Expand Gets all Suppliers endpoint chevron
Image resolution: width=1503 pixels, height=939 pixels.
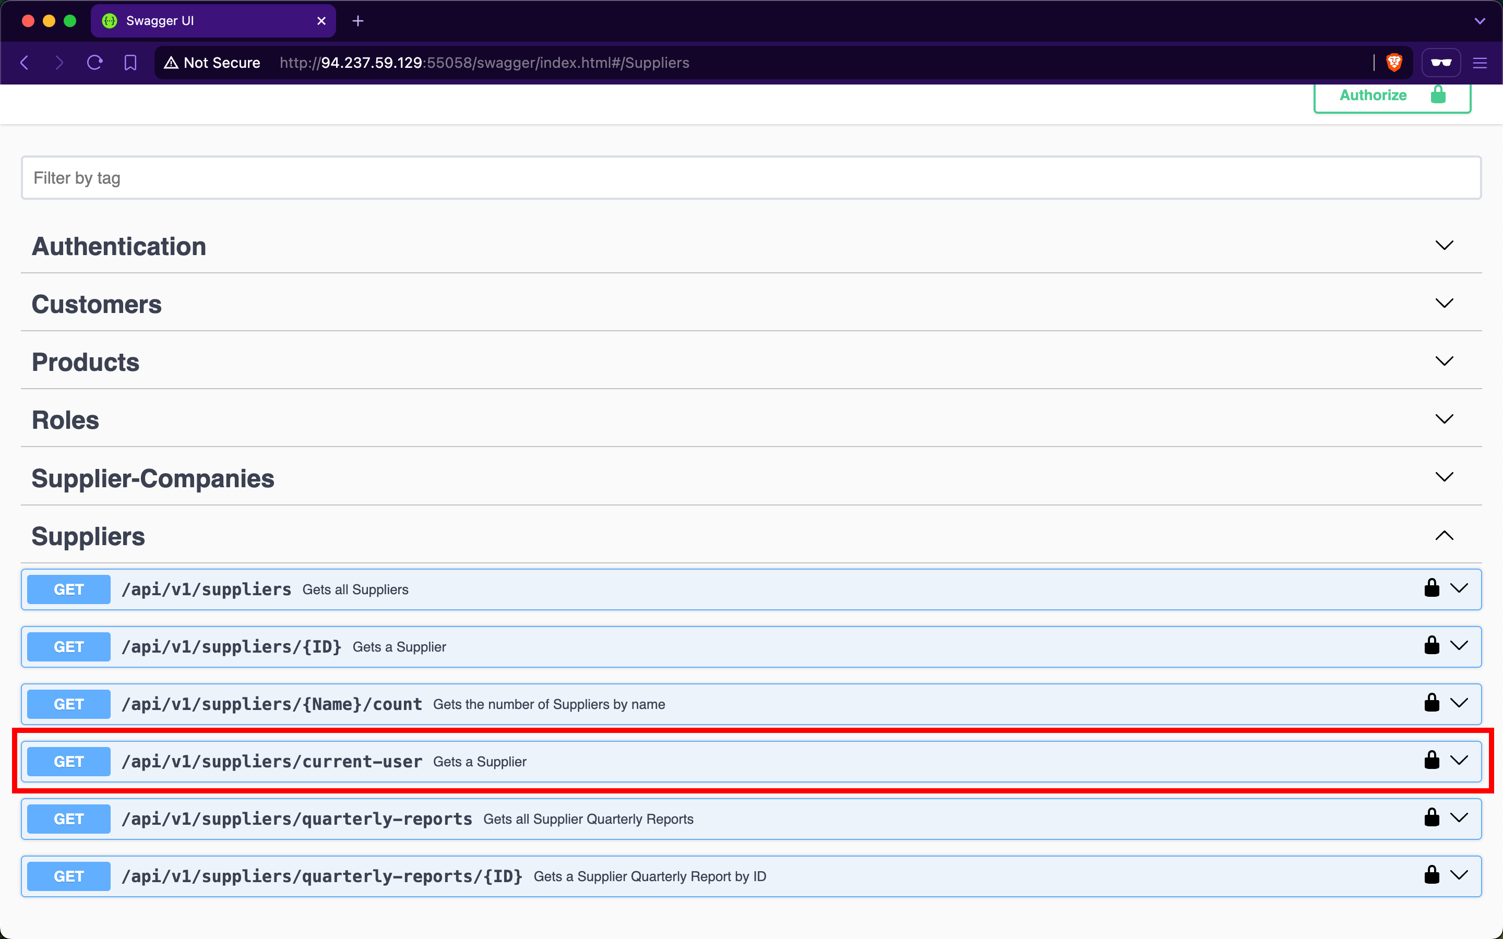click(1459, 587)
